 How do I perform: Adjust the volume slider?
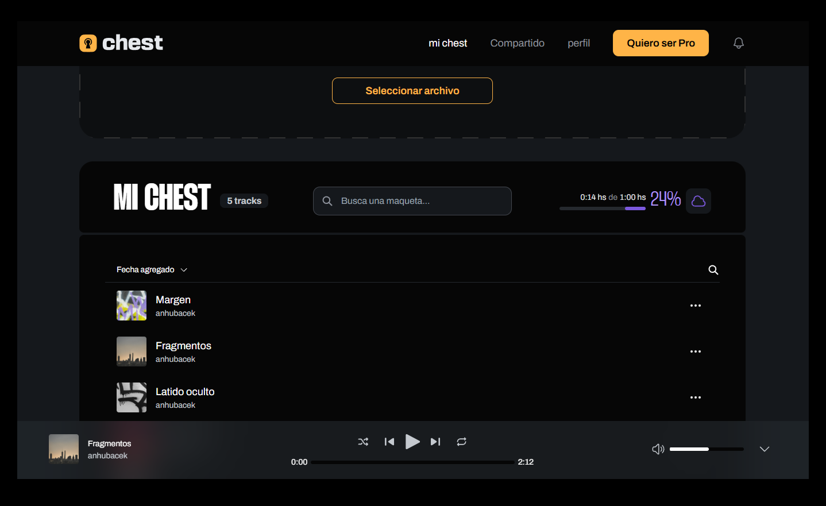coord(707,449)
